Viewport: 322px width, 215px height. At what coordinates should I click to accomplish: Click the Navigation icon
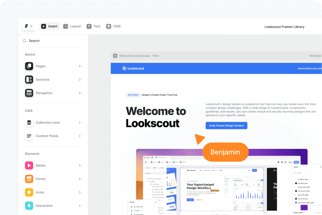coord(29,93)
